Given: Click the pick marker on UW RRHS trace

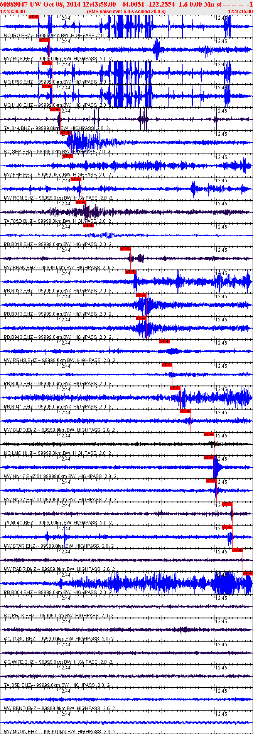Looking at the screenshot, I should [x=164, y=341].
